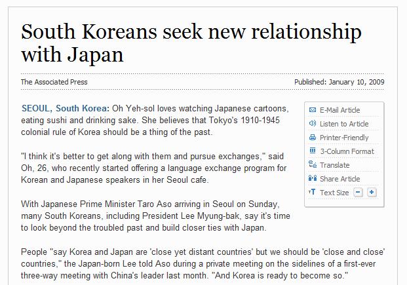Click the SEOUL, South Korea dateline
407x285 pixels.
tap(66, 108)
